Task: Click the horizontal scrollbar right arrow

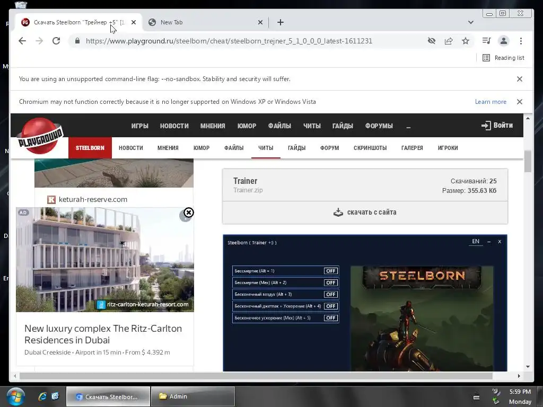Action: coord(519,376)
